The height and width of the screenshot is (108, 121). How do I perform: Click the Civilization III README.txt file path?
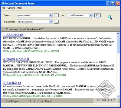[x=31, y=51]
